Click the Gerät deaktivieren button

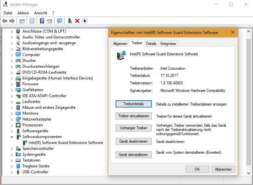pos(133,141)
